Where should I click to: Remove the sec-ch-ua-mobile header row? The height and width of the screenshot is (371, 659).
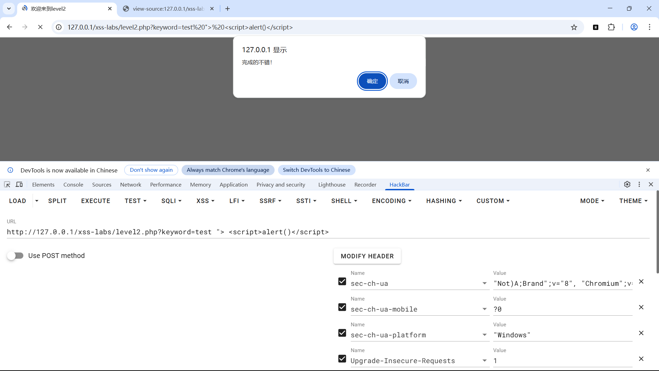point(641,307)
